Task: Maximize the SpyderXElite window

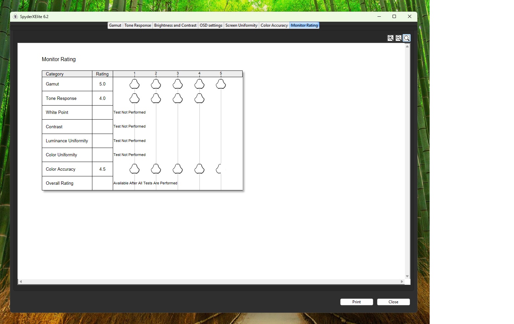Action: coord(394,17)
